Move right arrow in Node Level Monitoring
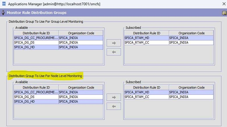Viewport: 227px width, 127px height. [x=114, y=97]
